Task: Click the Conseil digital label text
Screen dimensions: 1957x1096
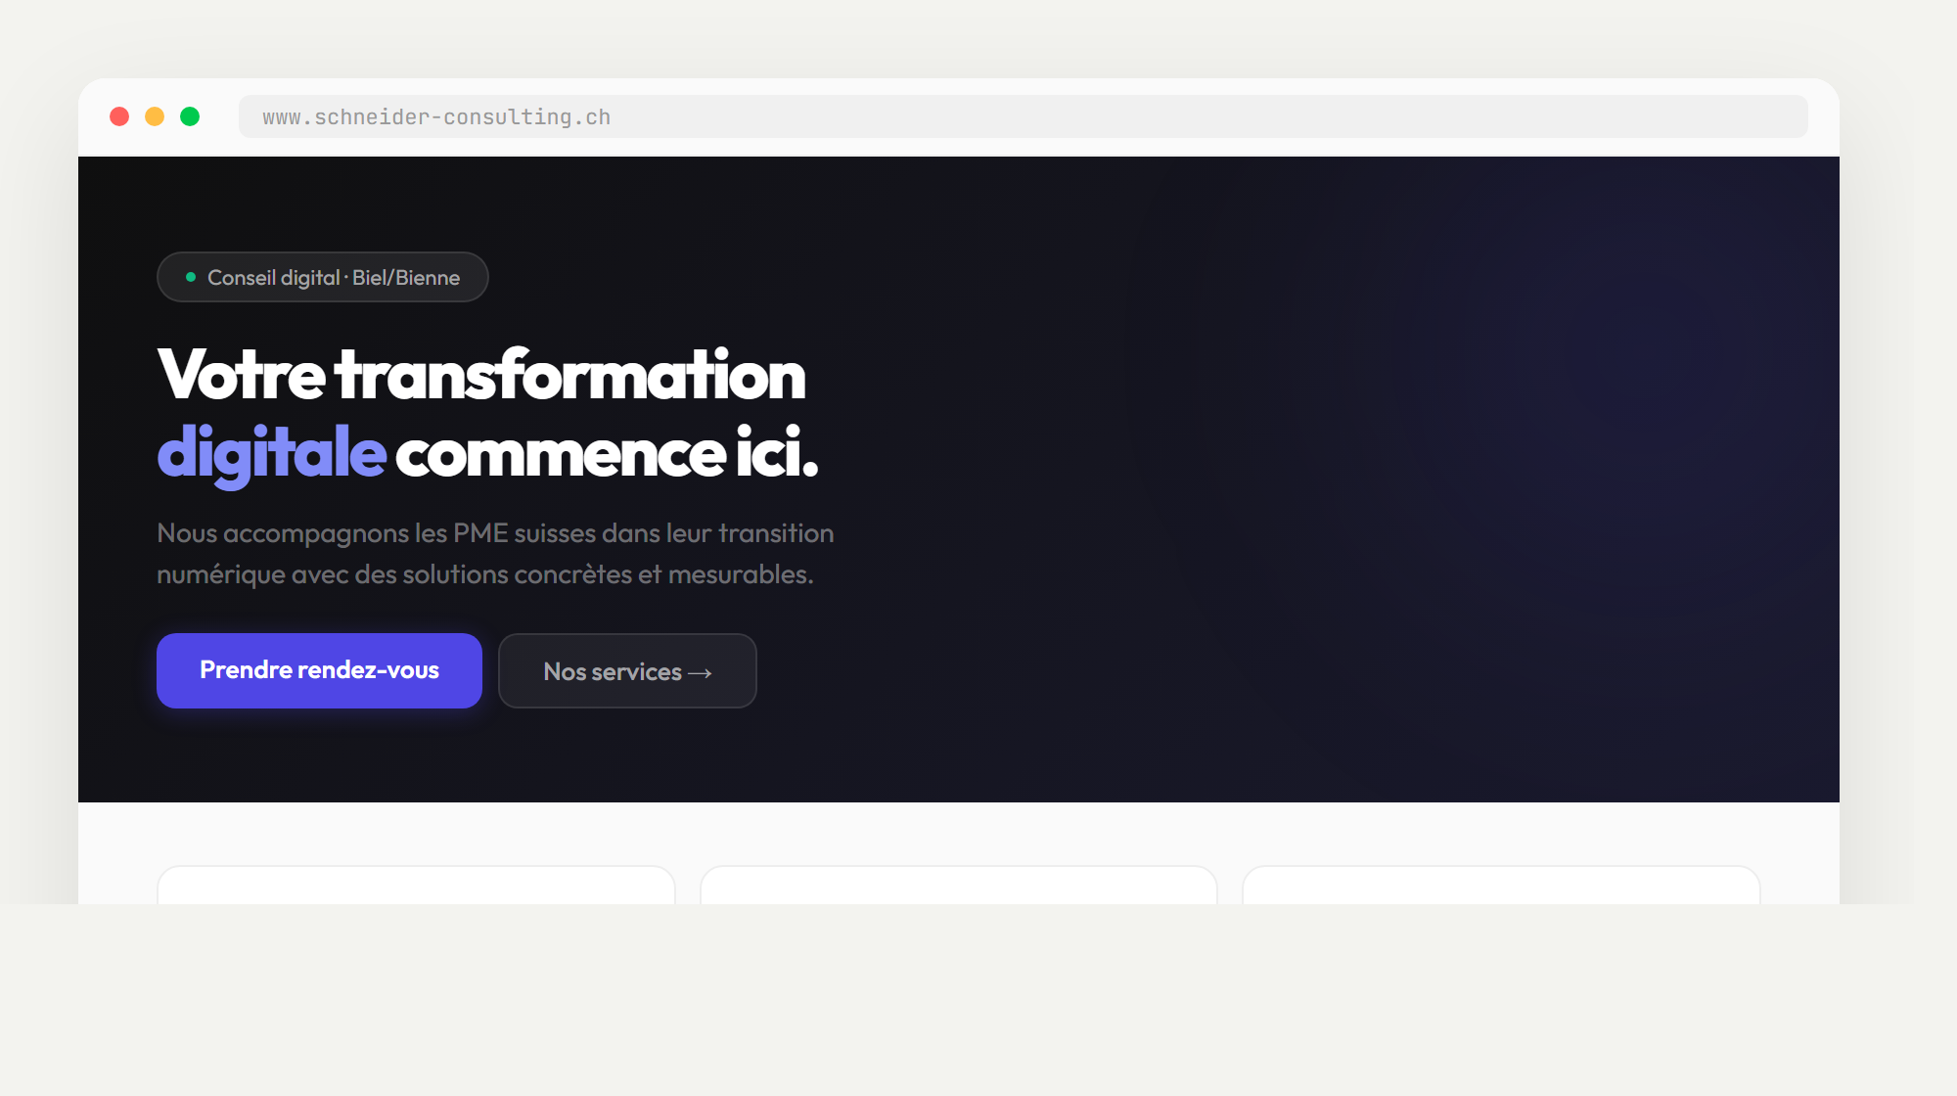Action: 274,278
